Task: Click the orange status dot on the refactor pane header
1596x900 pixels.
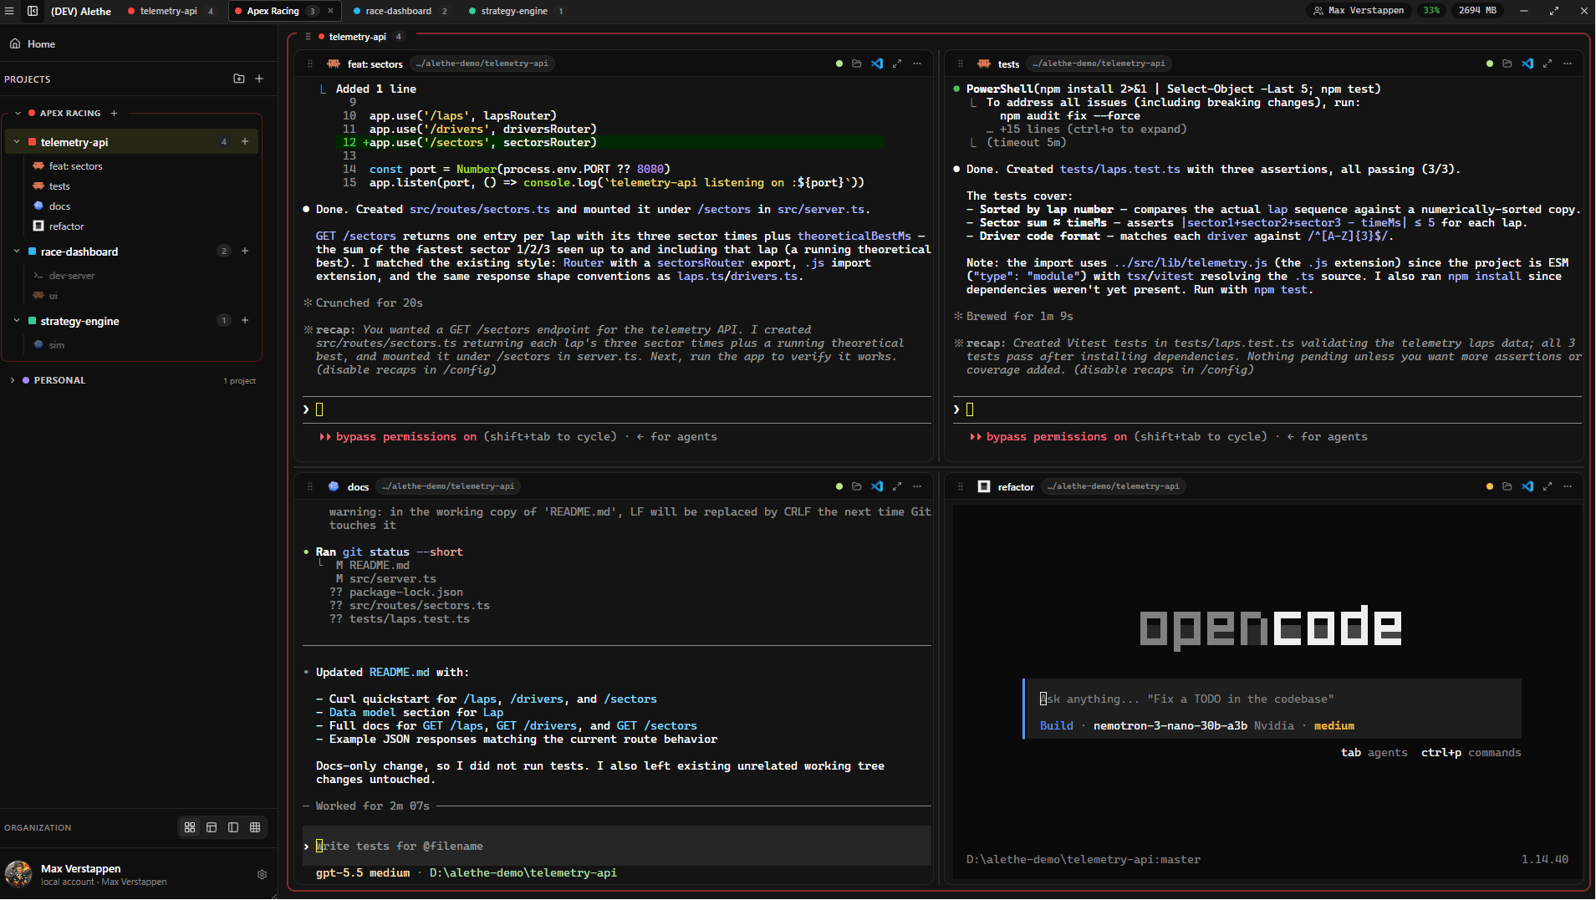Action: coord(1490,486)
